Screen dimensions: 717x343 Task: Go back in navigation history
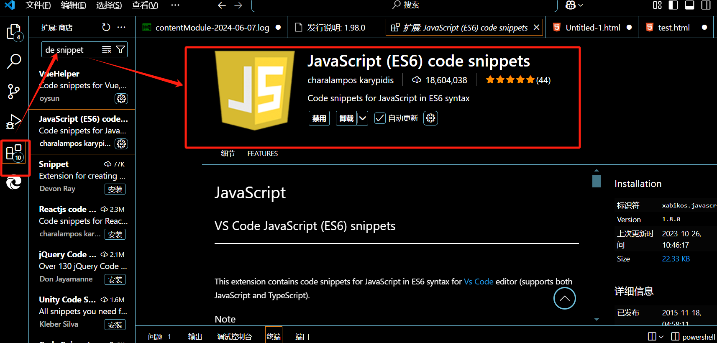tap(222, 5)
